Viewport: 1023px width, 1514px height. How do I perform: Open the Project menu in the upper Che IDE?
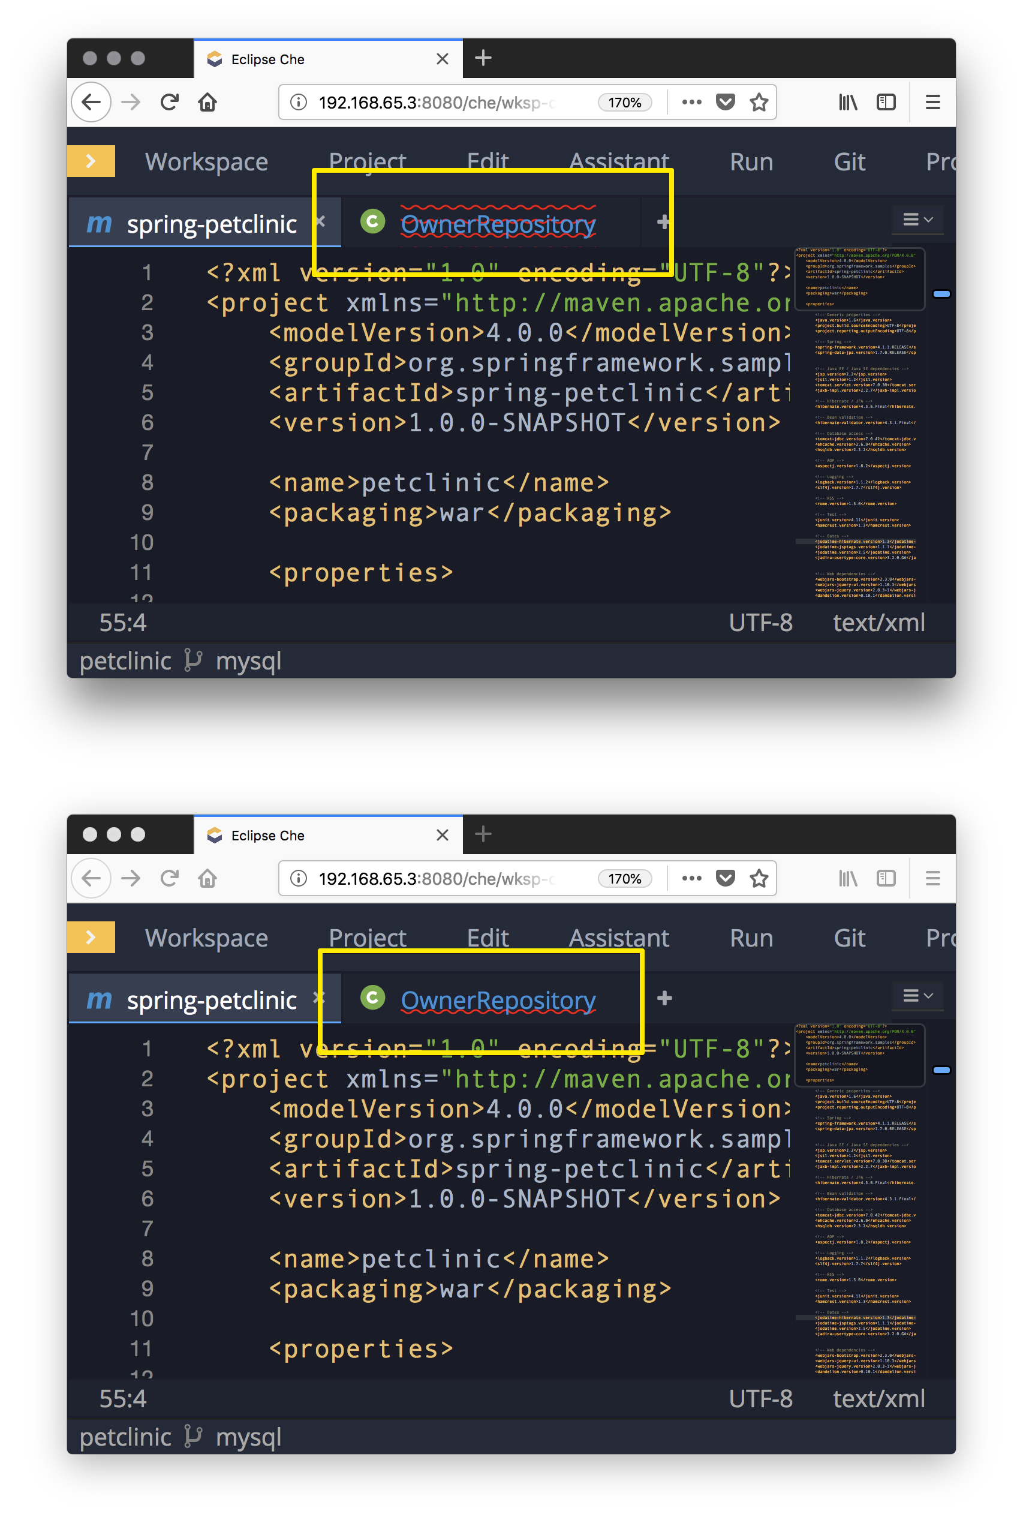(367, 161)
